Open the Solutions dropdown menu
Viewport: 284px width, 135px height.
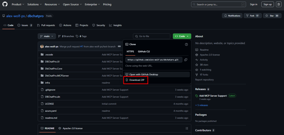tap(34, 4)
